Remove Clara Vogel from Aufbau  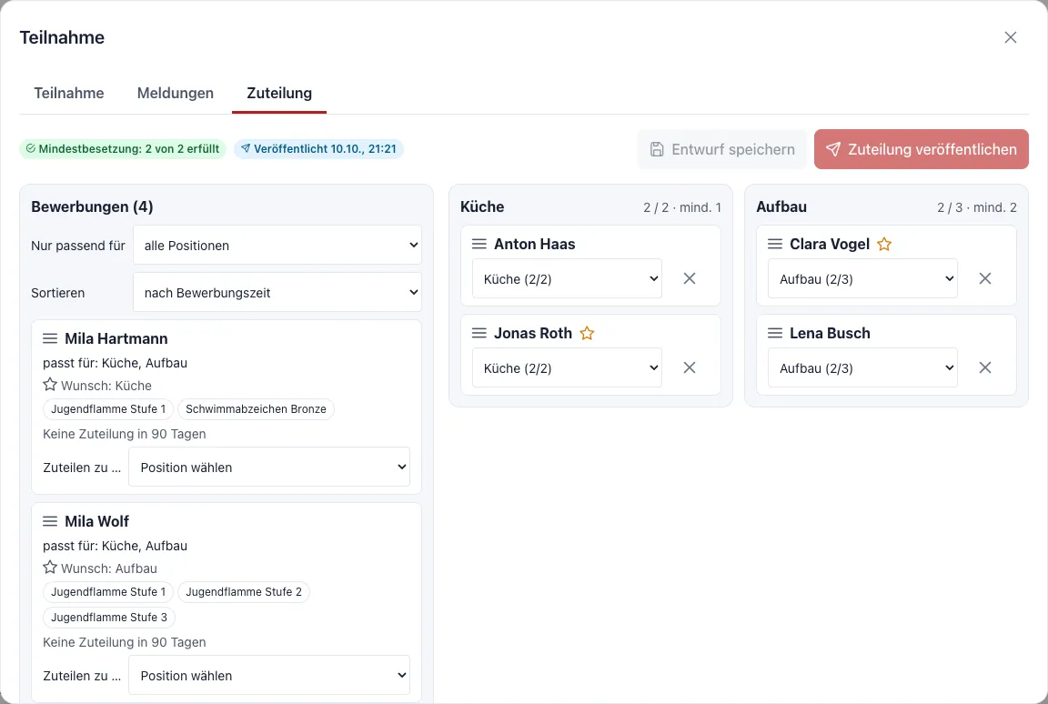(x=984, y=278)
